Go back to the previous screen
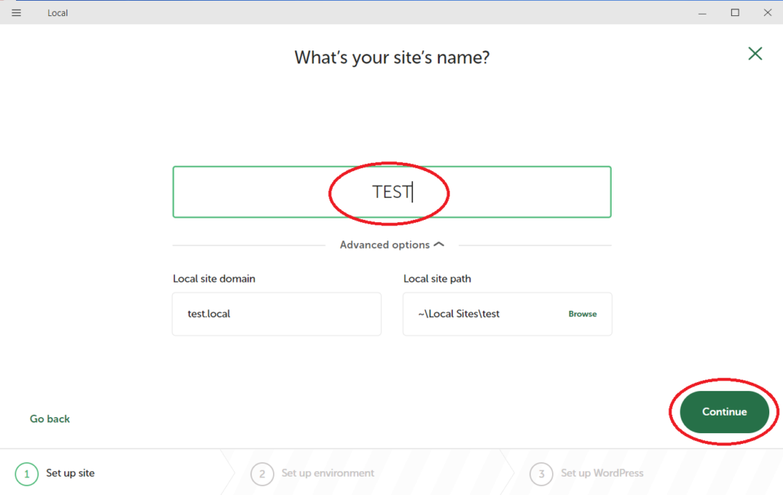783x495 pixels. coord(50,419)
